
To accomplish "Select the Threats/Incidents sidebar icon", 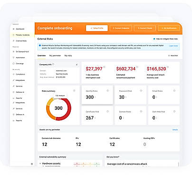I will (x=13, y=35).
